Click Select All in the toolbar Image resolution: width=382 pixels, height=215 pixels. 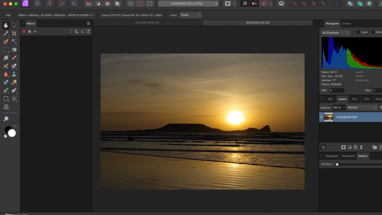[x=130, y=4]
